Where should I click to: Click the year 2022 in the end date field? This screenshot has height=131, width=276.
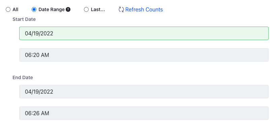point(47,92)
